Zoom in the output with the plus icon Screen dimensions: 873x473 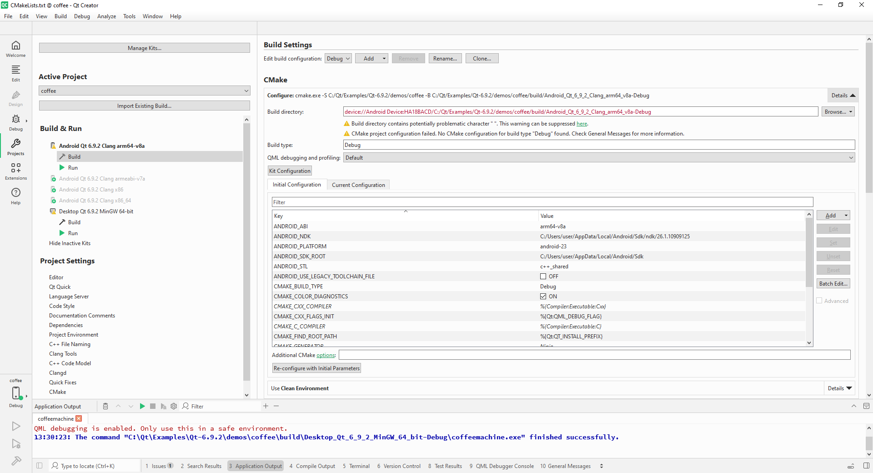click(266, 406)
